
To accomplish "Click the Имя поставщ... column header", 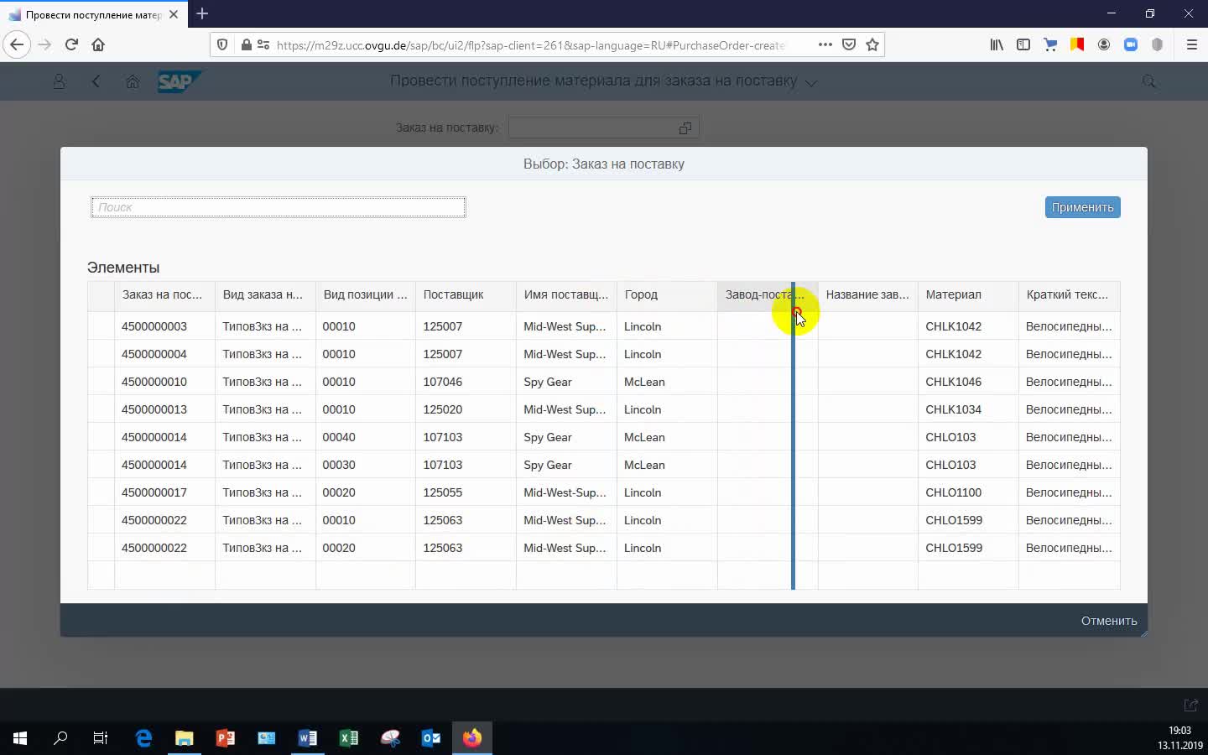I will (x=565, y=295).
